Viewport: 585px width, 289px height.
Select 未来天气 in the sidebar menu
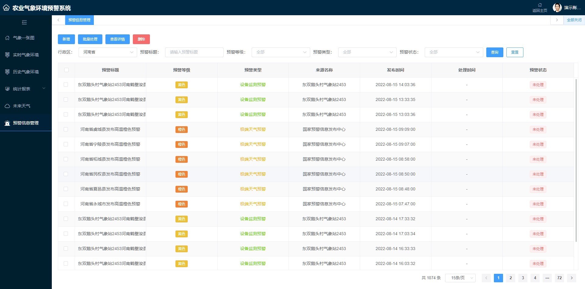(x=21, y=106)
